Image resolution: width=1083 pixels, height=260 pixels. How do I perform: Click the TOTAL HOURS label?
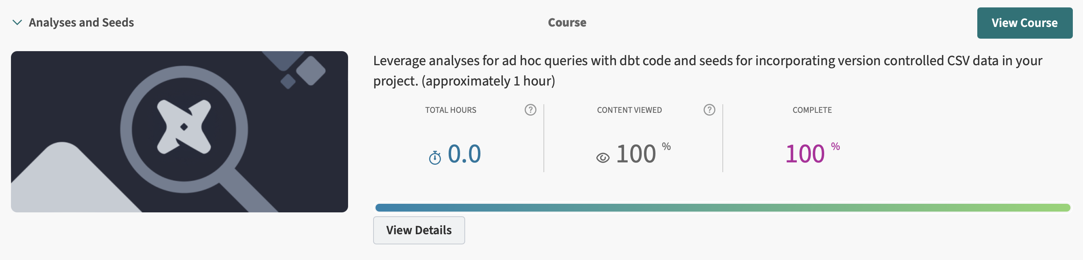[450, 110]
